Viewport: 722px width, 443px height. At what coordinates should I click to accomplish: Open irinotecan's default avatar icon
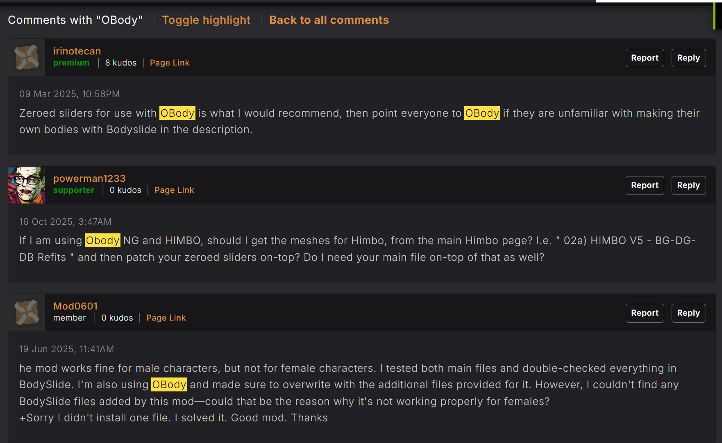coord(27,57)
